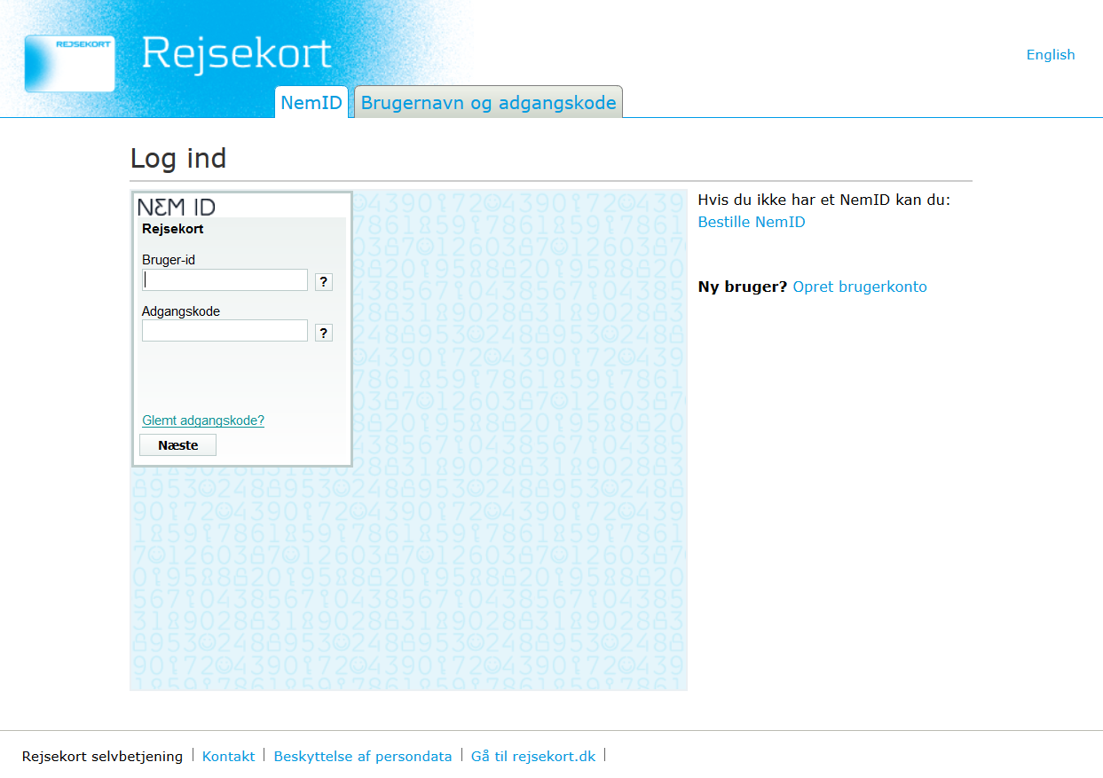Select the Brugernavn og adgangskode tab

(488, 103)
